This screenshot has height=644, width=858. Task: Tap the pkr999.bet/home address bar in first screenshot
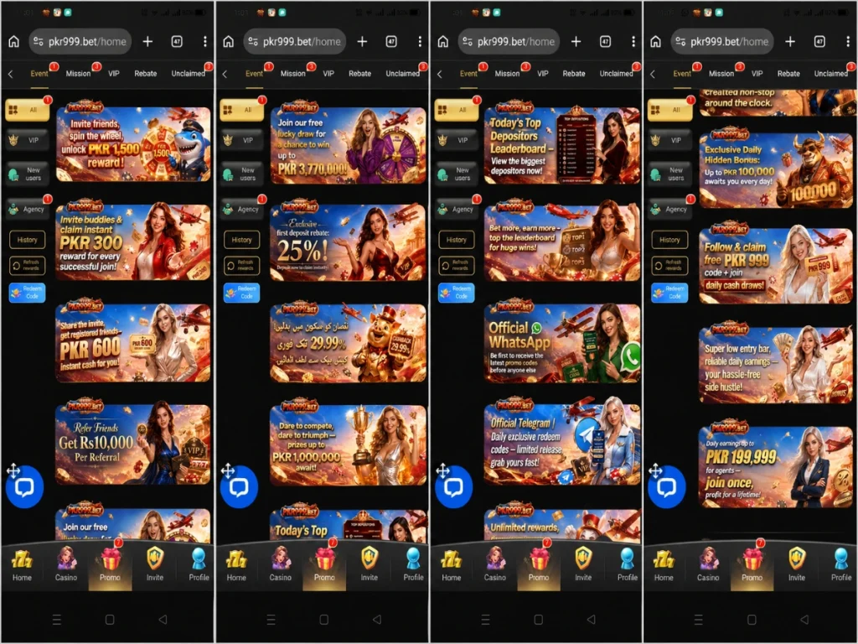[x=80, y=42]
